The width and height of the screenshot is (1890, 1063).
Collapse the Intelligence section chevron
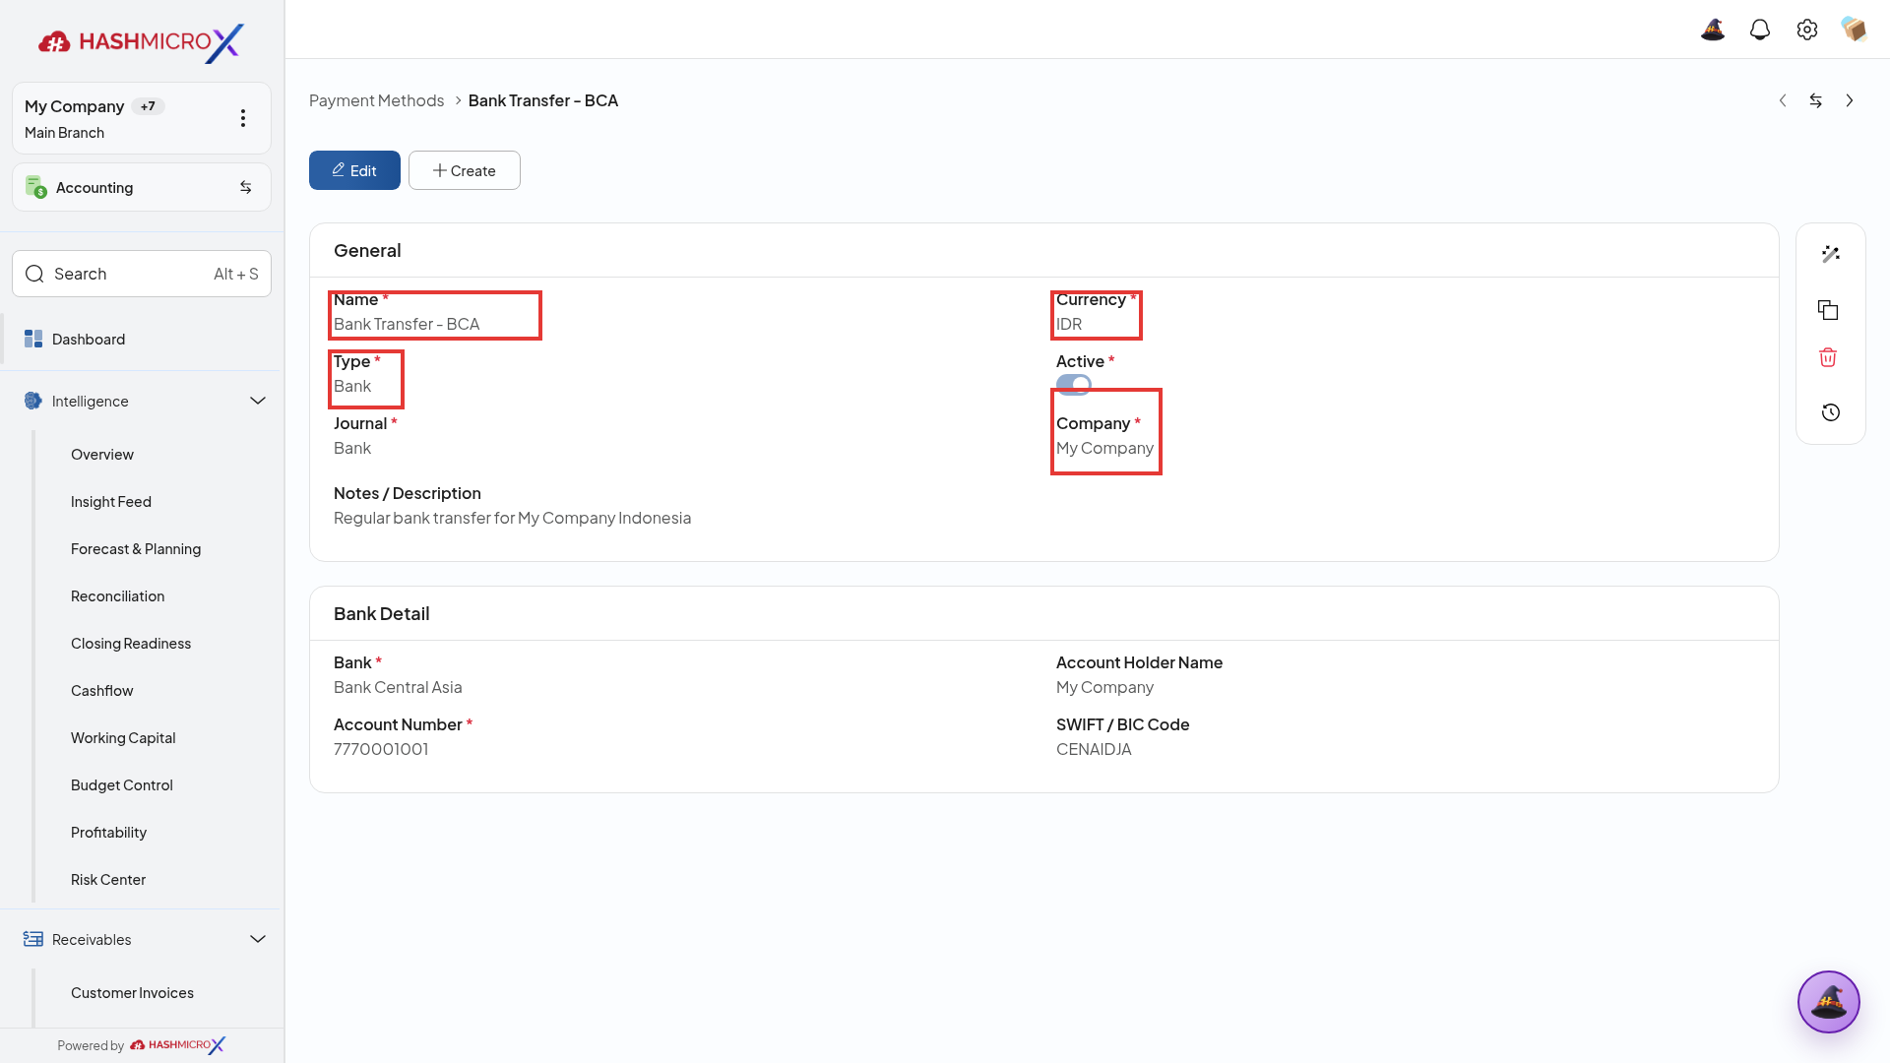point(258,401)
